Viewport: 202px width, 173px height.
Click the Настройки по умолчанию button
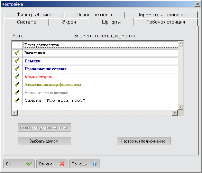(144, 141)
